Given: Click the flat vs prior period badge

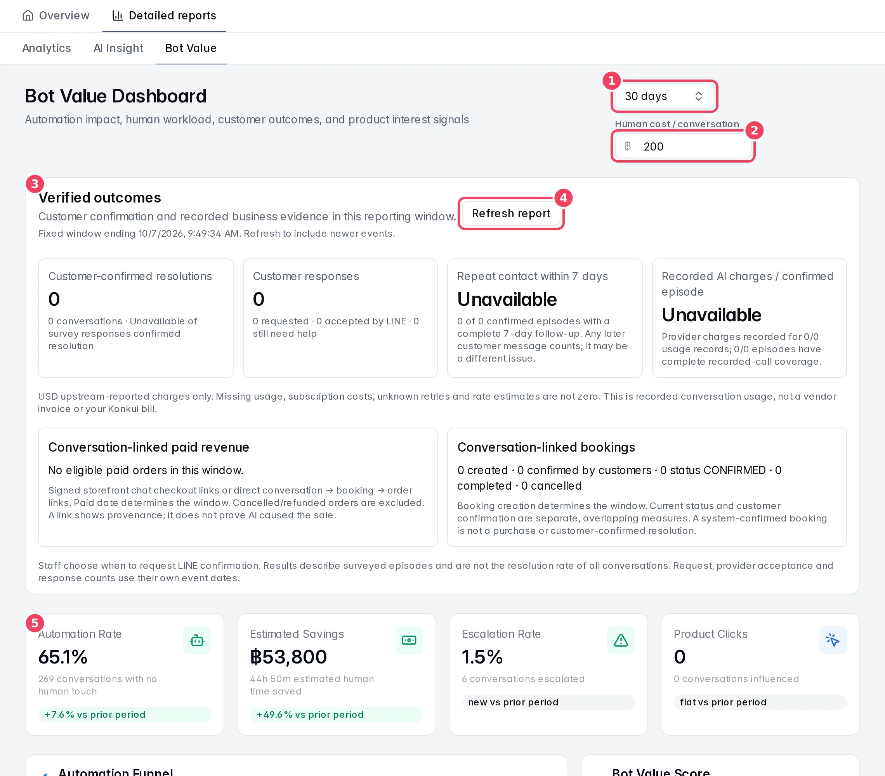Looking at the screenshot, I should click(x=760, y=702).
